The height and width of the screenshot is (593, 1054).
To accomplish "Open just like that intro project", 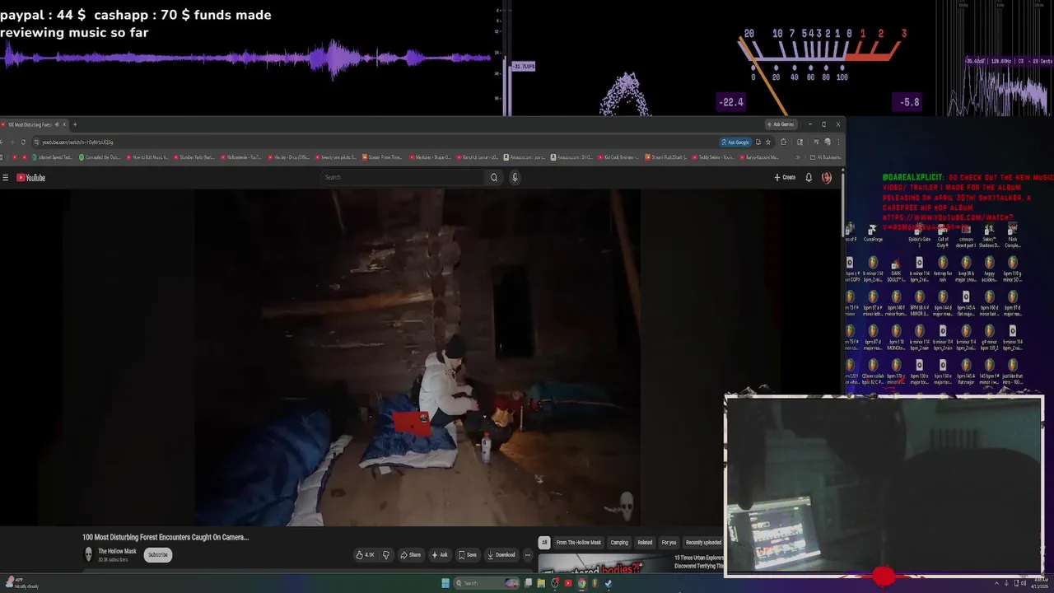I will pyautogui.click(x=1013, y=371).
